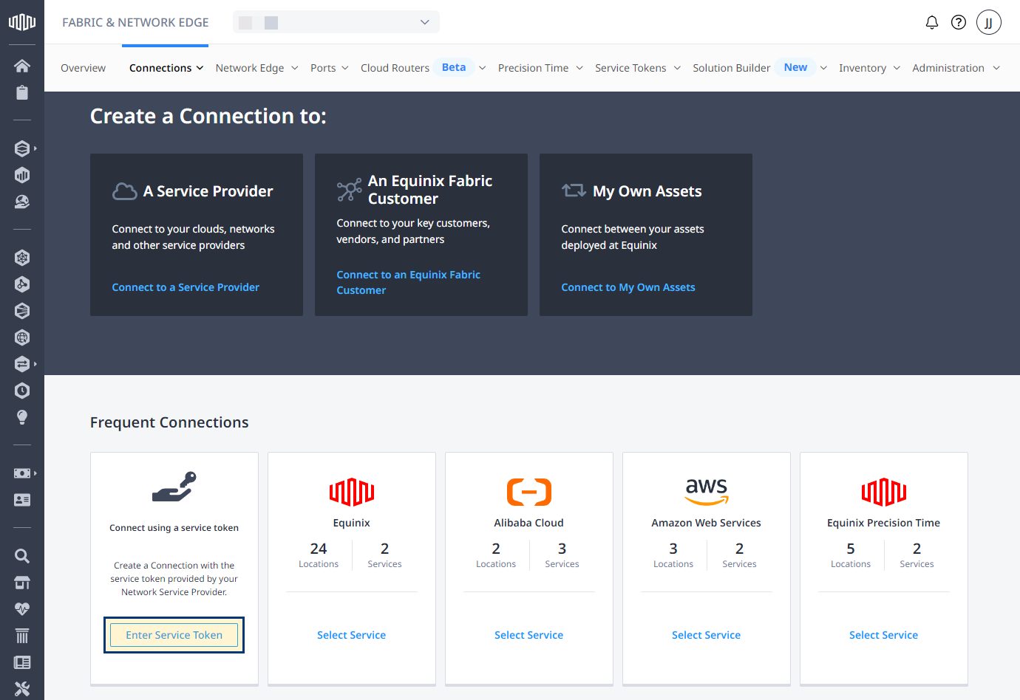Image resolution: width=1020 pixels, height=700 pixels.
Task: Click the wrench and screwdriver tools icon
Action: click(22, 689)
